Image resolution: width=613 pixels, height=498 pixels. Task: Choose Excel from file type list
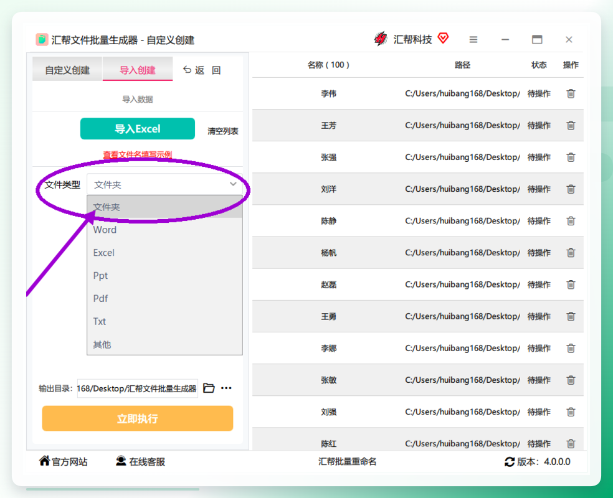point(164,253)
